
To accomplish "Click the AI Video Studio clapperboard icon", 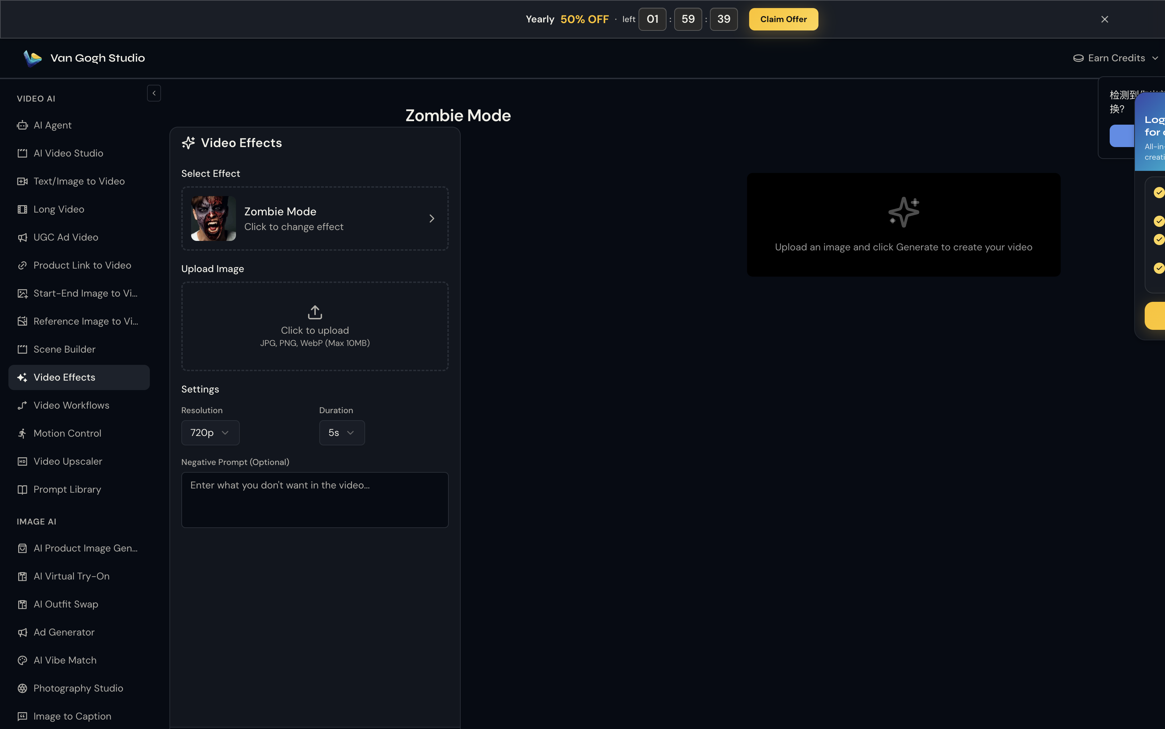I will [22, 153].
